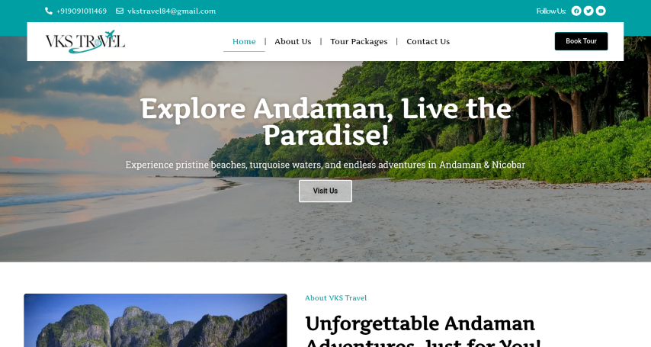Image resolution: width=651 pixels, height=347 pixels.
Task: Click the Visit Us button
Action: [325, 191]
